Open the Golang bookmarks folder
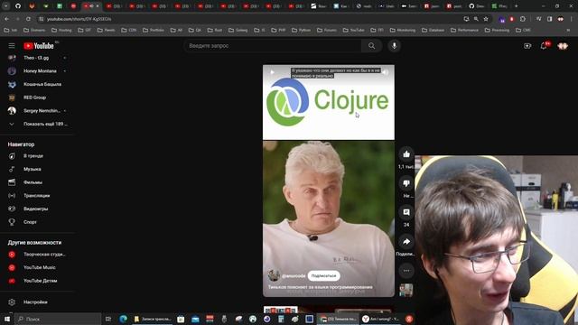Image resolution: width=578 pixels, height=325 pixels. 238,30
